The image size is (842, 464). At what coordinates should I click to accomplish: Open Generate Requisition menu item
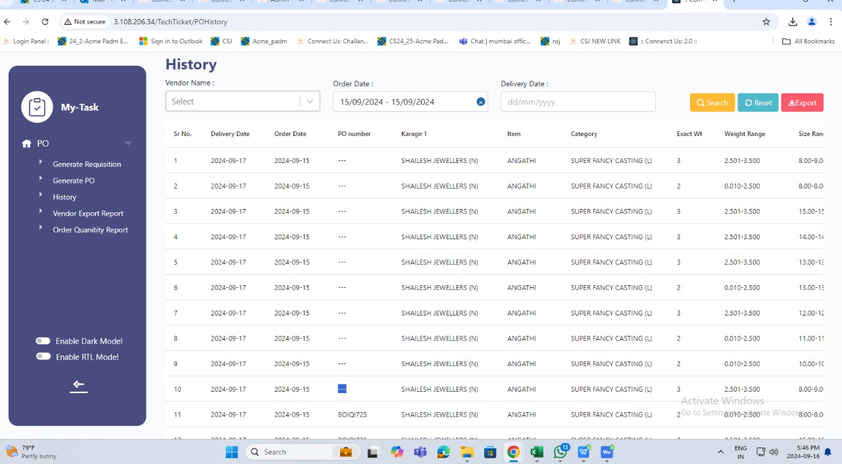[87, 164]
